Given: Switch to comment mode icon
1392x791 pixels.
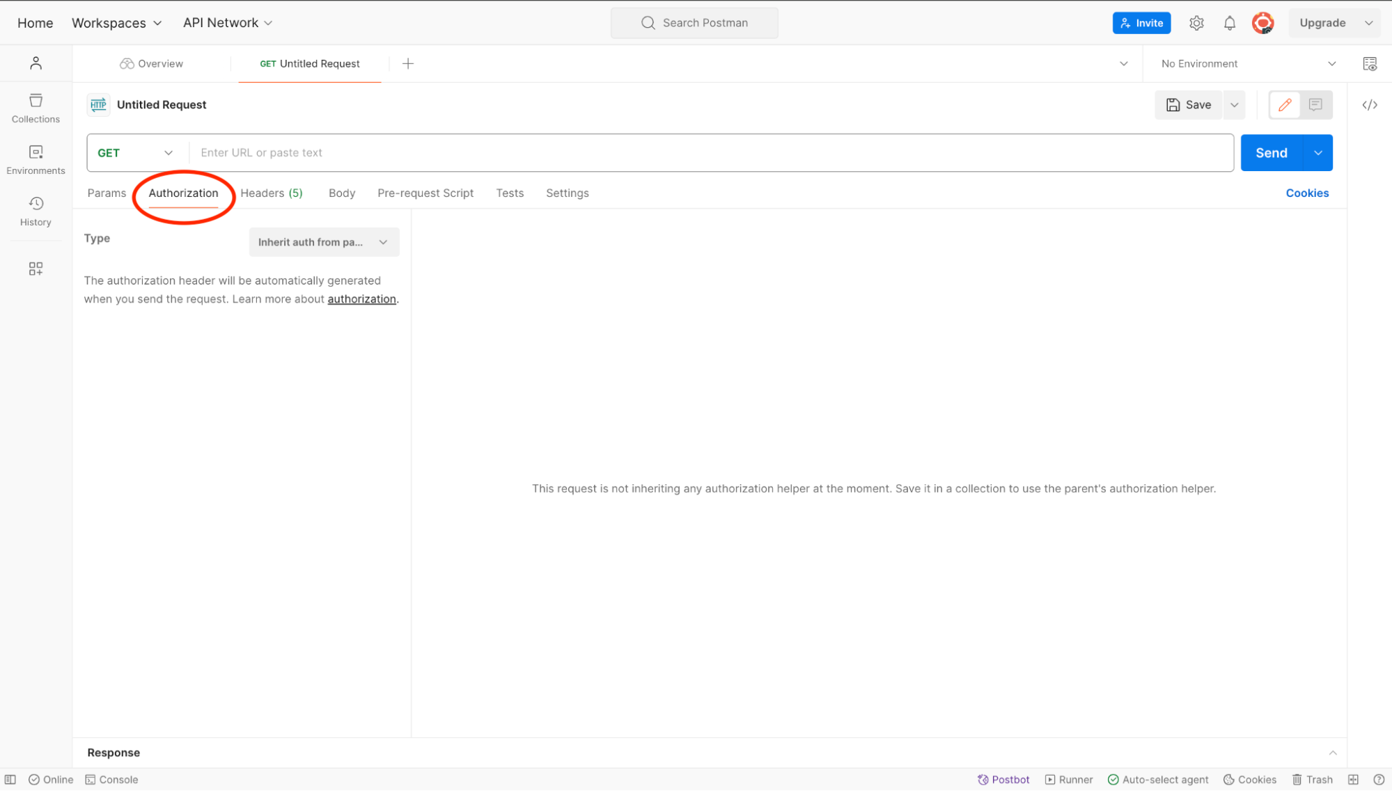Looking at the screenshot, I should point(1315,105).
